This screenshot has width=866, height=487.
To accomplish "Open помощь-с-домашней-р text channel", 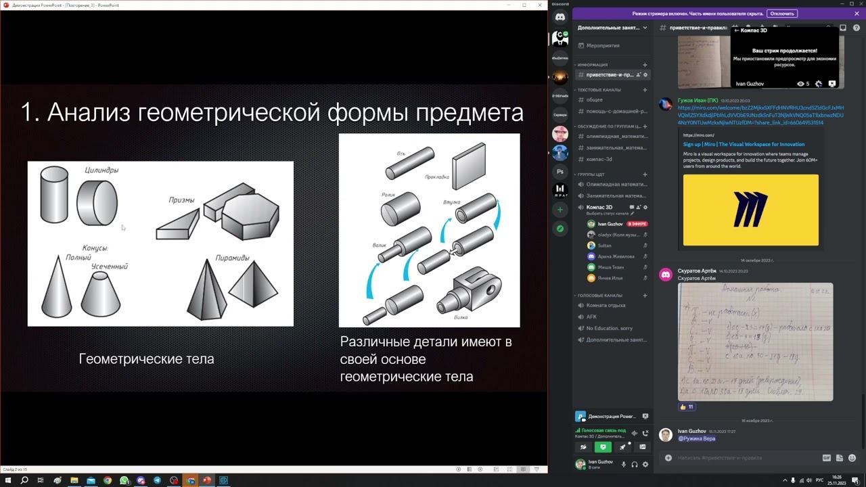I will click(612, 111).
